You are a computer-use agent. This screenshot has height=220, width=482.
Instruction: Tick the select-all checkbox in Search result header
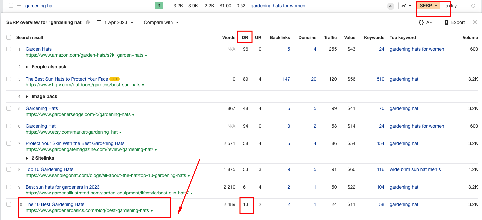[x=9, y=37]
